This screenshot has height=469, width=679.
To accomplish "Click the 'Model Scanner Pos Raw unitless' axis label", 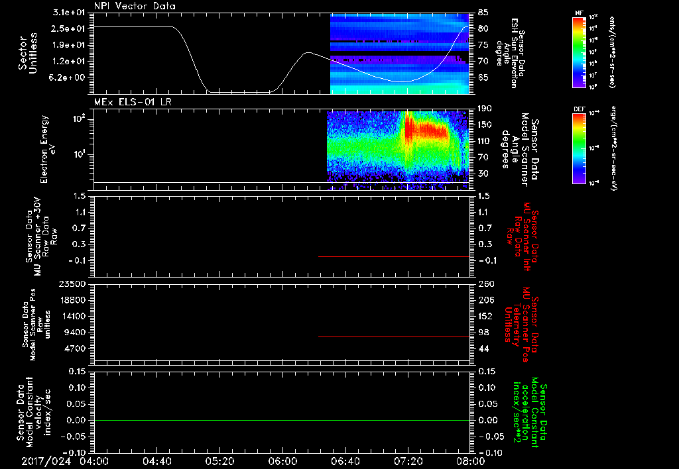I will click(x=36, y=325).
